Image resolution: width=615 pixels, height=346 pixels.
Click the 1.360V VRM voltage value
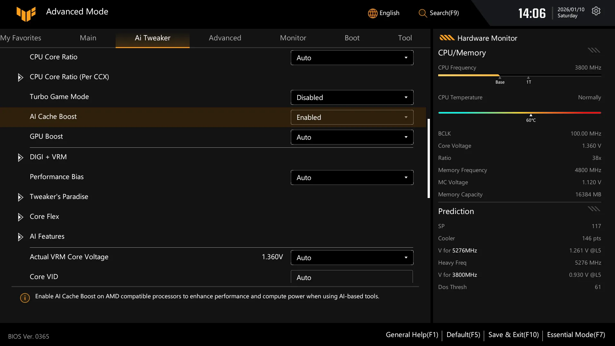(272, 257)
